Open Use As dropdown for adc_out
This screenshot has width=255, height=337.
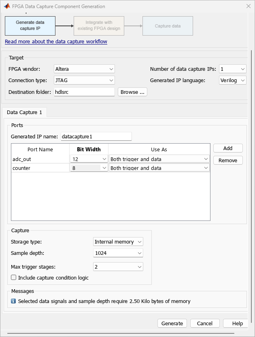159,159
